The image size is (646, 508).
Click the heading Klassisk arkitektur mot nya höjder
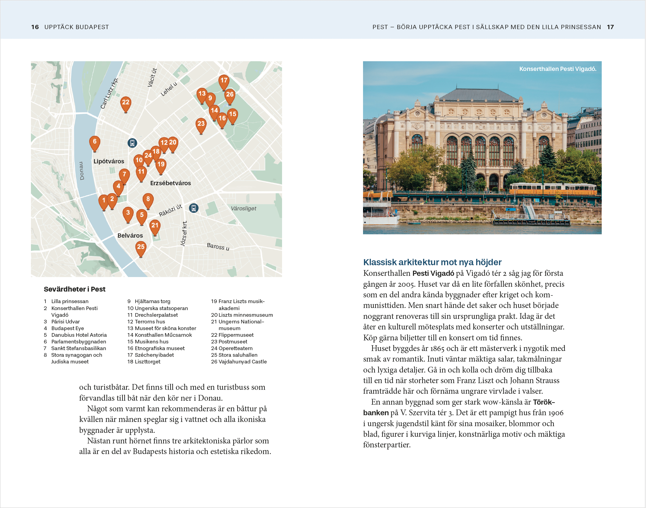(x=432, y=262)
